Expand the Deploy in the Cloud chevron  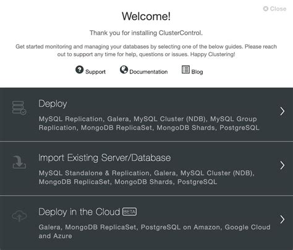point(282,220)
